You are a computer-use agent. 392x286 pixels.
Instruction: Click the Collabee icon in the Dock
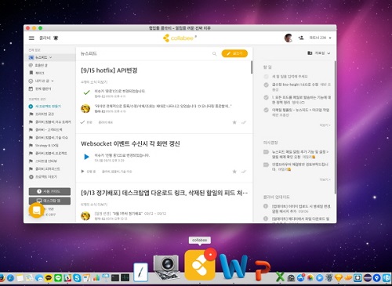point(200,265)
